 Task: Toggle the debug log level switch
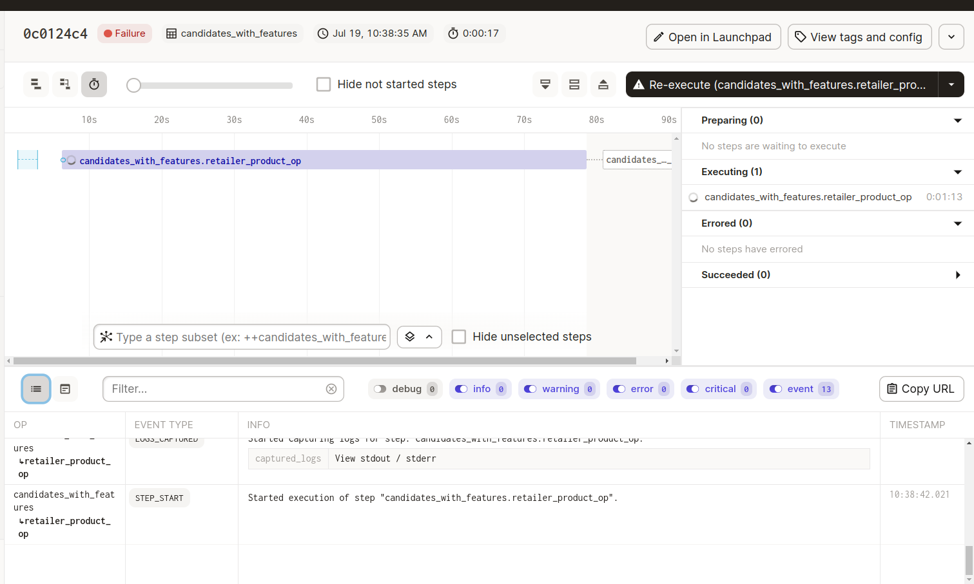380,389
